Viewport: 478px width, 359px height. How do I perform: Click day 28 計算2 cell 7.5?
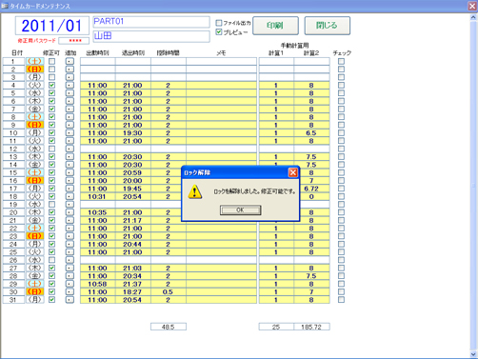(311, 276)
